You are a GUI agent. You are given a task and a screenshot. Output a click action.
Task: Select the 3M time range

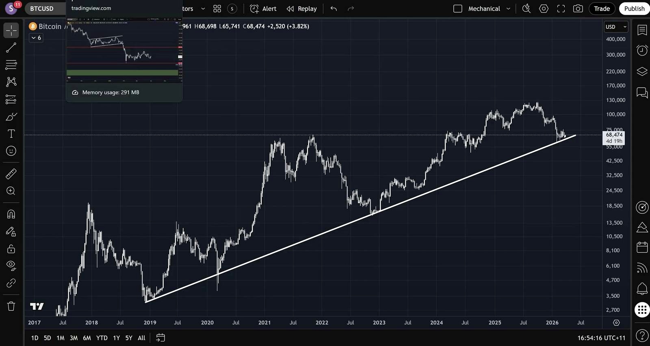(74, 338)
